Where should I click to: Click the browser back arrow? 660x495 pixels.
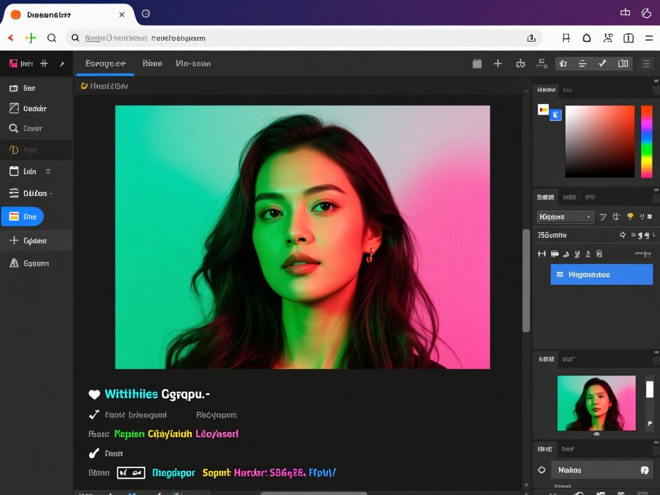[x=11, y=38]
